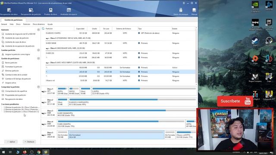This screenshot has width=276, height=155.
Task: Choose Eliminar partición in the sidebar
Action: [x=10, y=71]
